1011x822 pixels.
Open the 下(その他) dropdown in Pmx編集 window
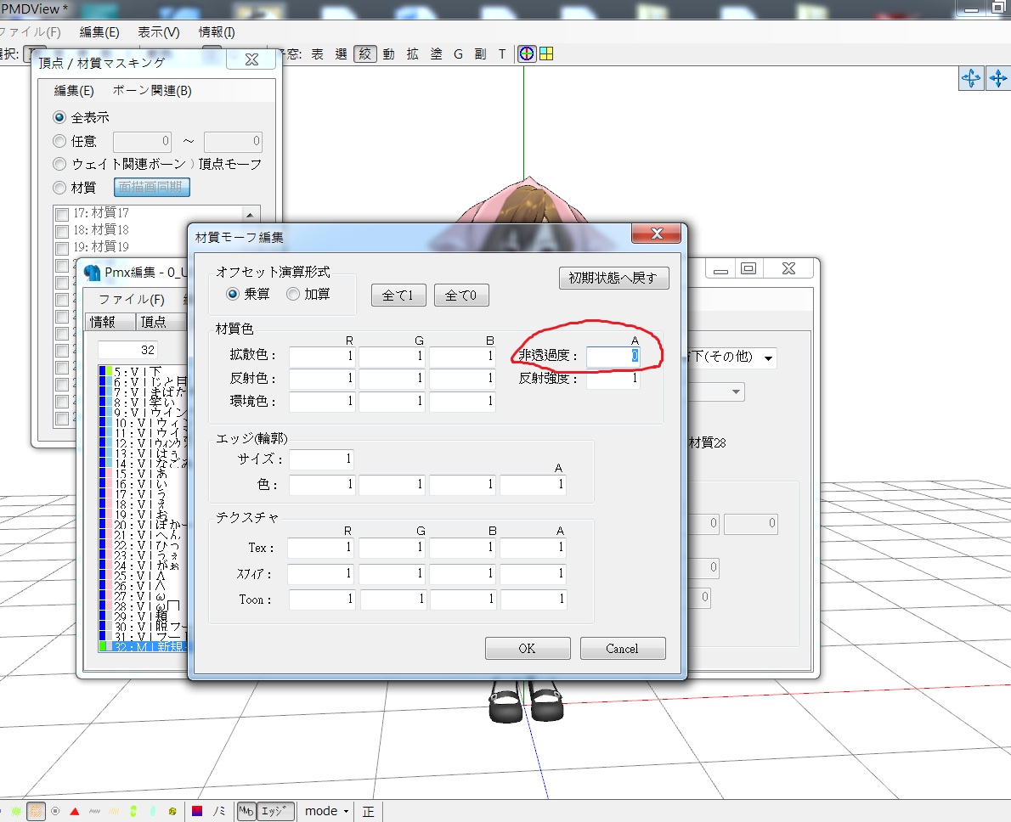pyautogui.click(x=769, y=358)
